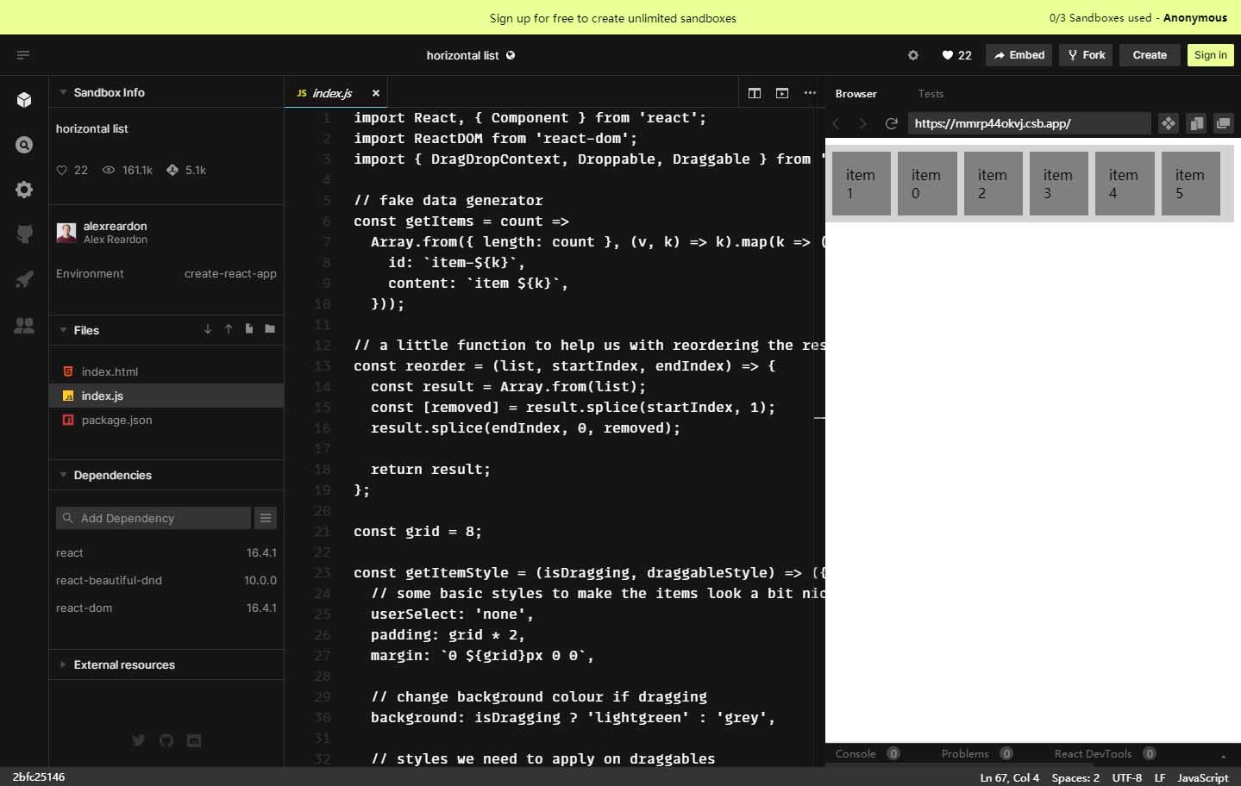Close the index.js editor tab
The width and height of the screenshot is (1241, 786).
click(376, 93)
